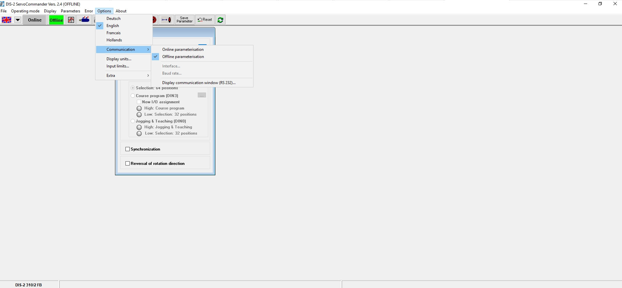Viewport: 622px width, 288px height.
Task: Click the Online toolbar button
Action: 35,20
